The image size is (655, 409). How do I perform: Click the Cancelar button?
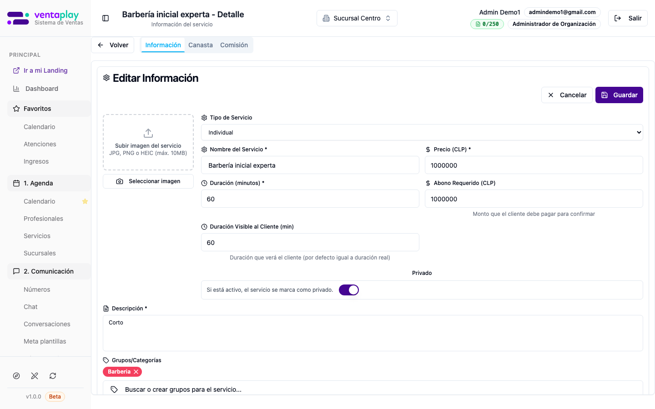coord(567,95)
